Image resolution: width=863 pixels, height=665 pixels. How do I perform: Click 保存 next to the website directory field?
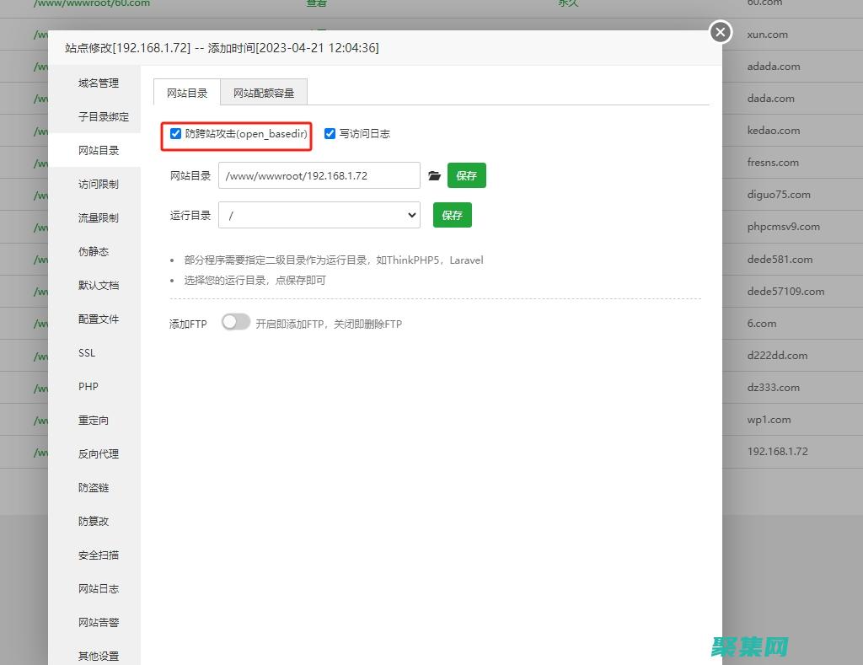coord(467,174)
